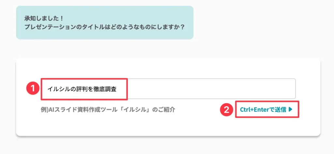Click the red number 2 badge
334x154 pixels.
point(227,109)
